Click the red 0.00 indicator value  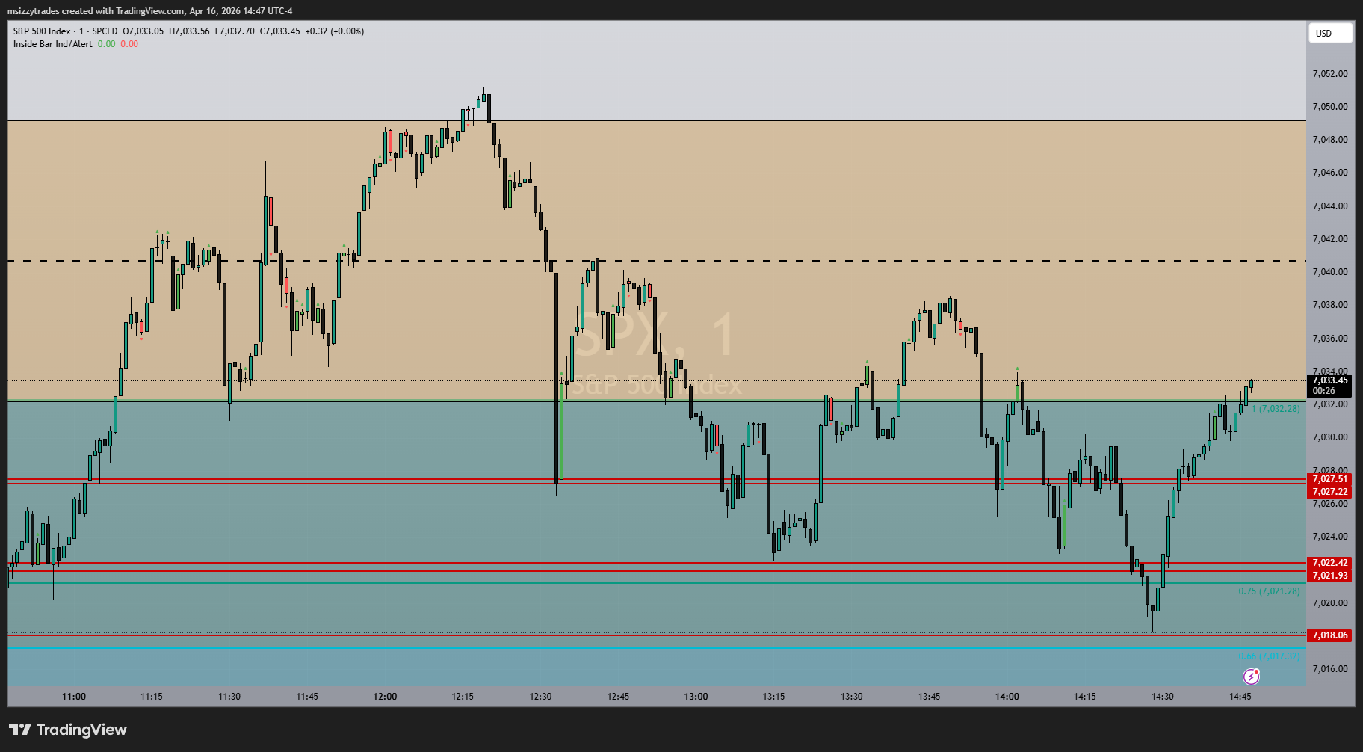pos(129,44)
